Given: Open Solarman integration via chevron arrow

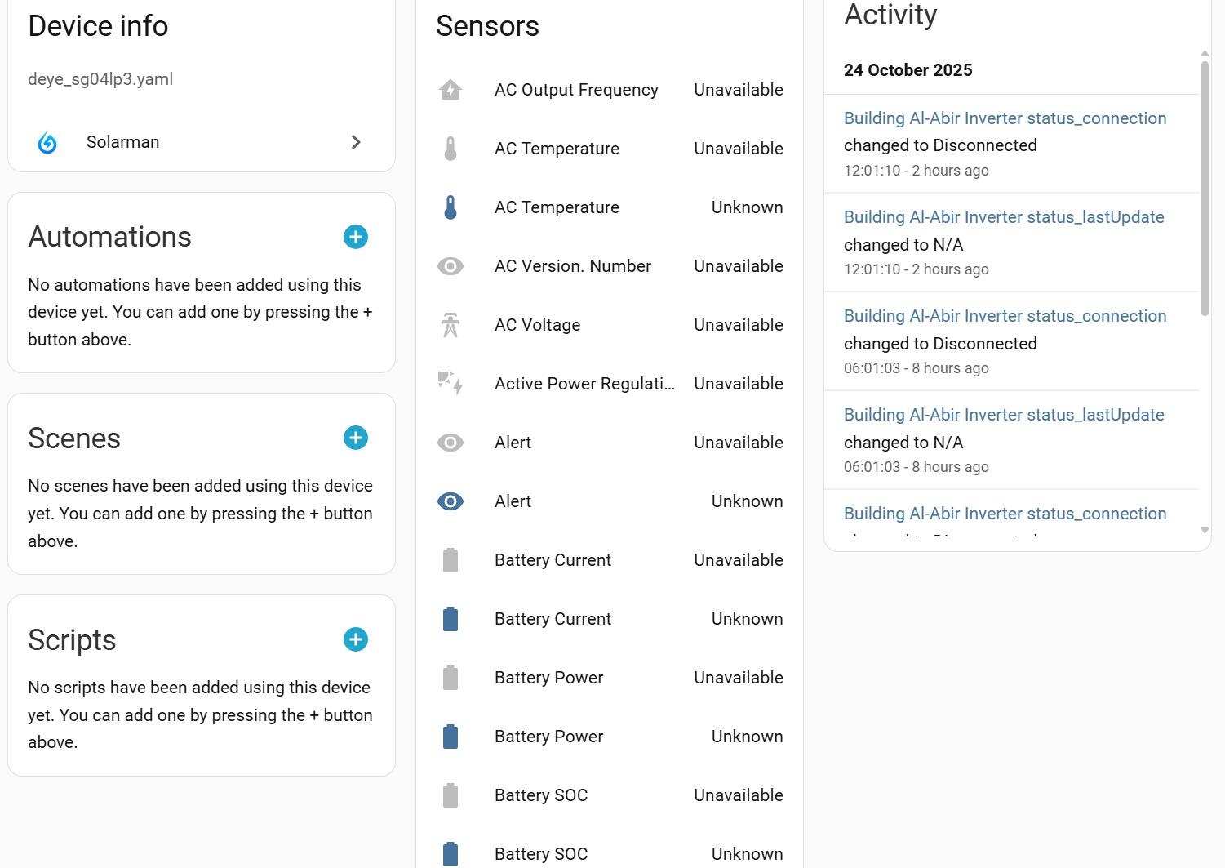Looking at the screenshot, I should point(356,142).
